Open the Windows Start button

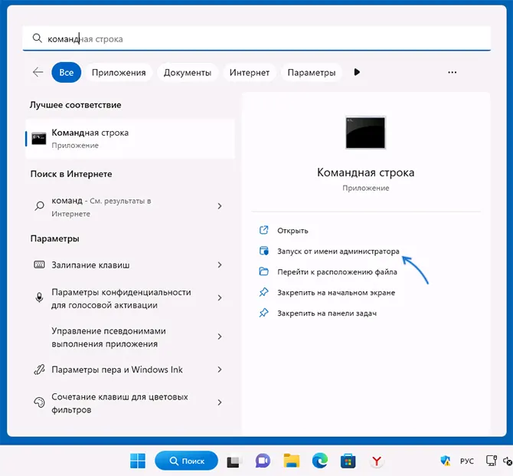(138, 461)
